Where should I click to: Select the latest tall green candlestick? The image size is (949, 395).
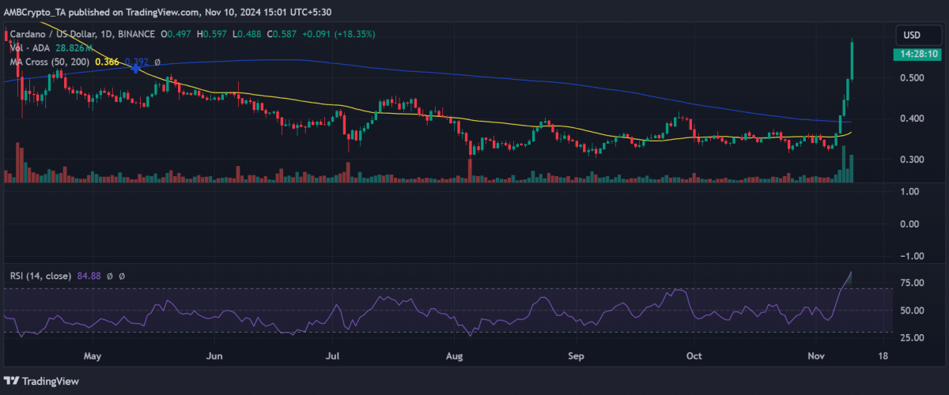click(851, 60)
